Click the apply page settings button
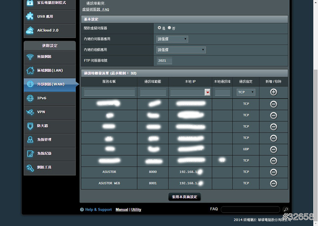Screen dimensions: 318x226 coord(185,197)
